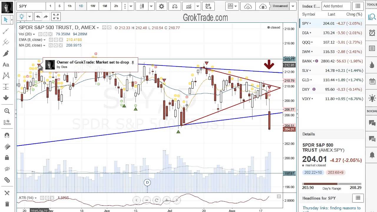
Task: Select the 1D timeframe
Action: tap(81, 6)
